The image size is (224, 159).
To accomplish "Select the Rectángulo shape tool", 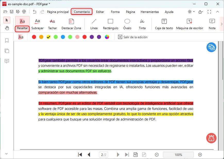I will 110,24.
